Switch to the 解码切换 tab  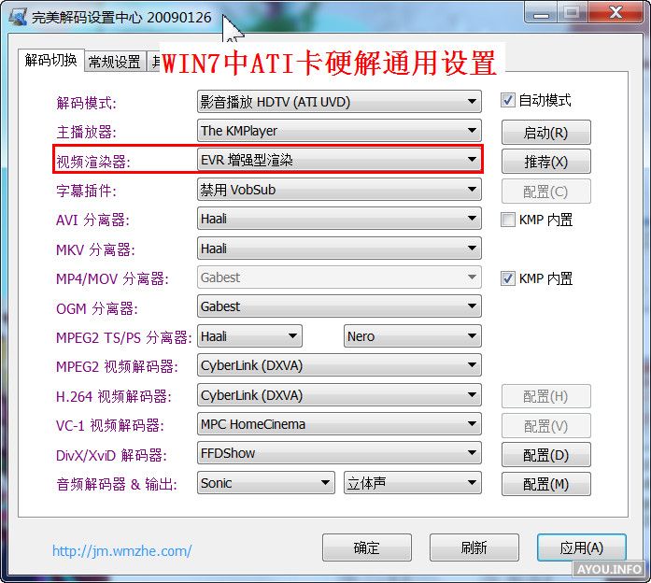point(50,61)
